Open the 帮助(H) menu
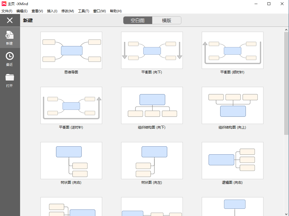 click(x=116, y=11)
